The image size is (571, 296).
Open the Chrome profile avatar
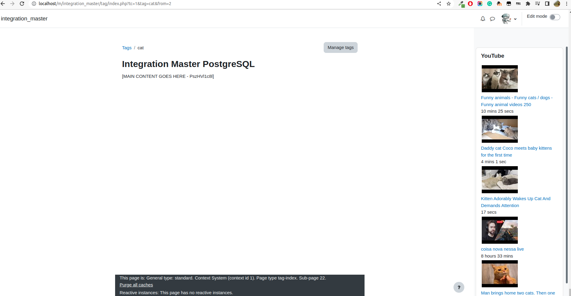[557, 4]
